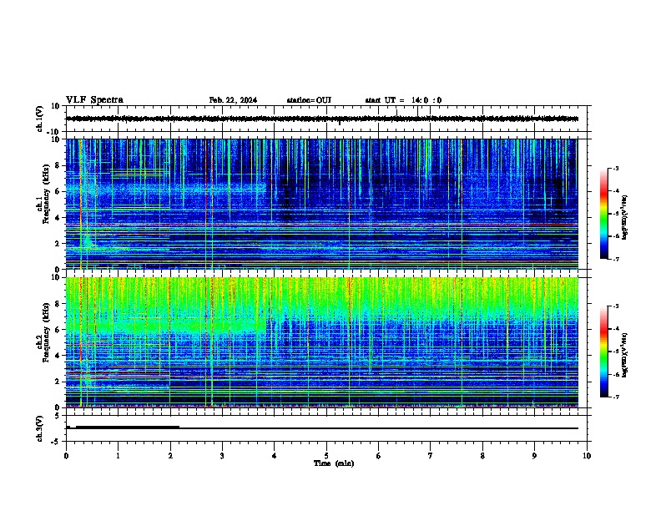Click the "5" tick on ch.3(V) axis

(58, 416)
